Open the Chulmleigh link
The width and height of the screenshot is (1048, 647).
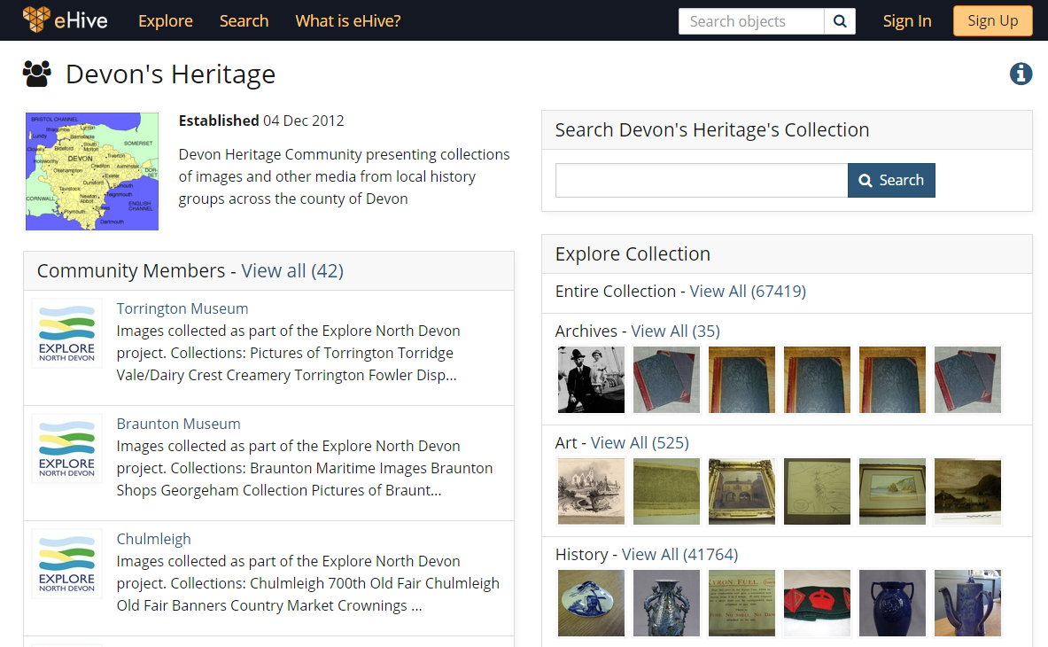pos(154,539)
